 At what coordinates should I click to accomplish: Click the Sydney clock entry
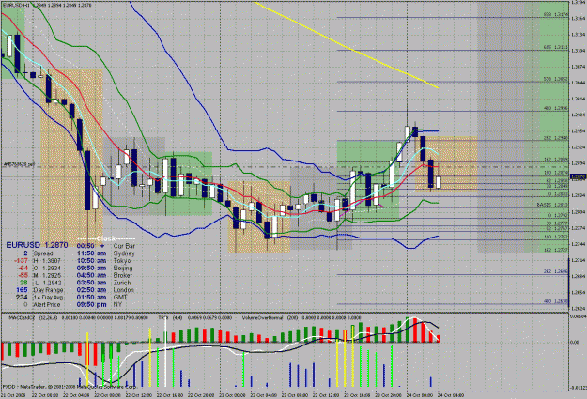[x=105, y=253]
